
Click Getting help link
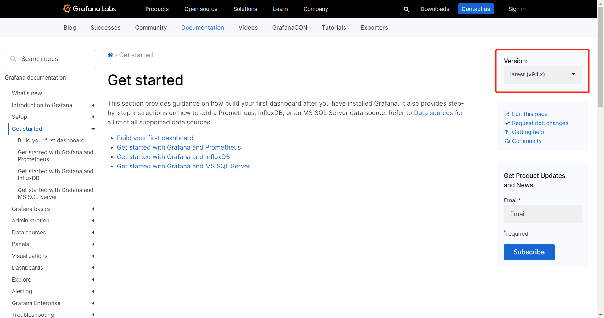528,132
